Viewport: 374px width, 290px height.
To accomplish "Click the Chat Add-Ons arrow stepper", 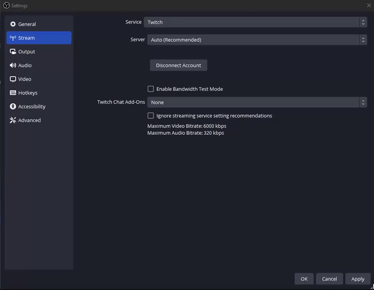I will pyautogui.click(x=363, y=102).
